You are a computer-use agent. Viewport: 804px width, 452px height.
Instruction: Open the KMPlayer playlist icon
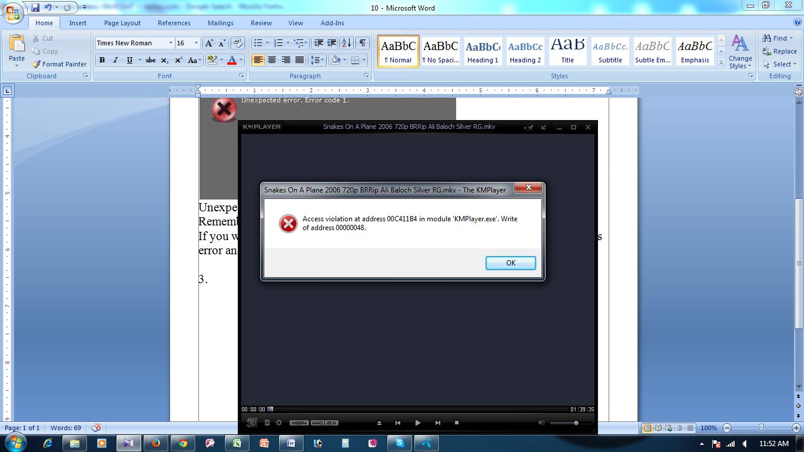coord(267,423)
